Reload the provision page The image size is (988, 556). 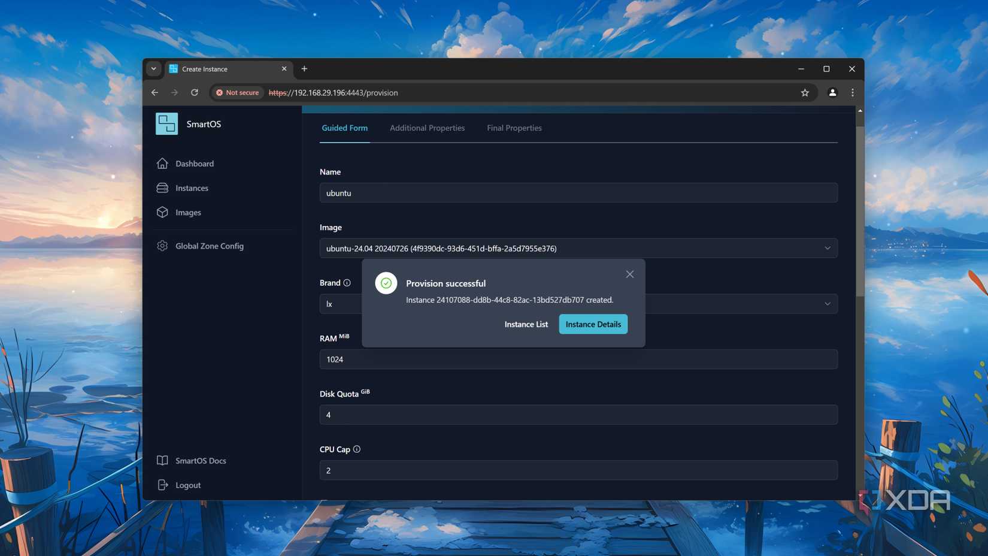(x=194, y=92)
